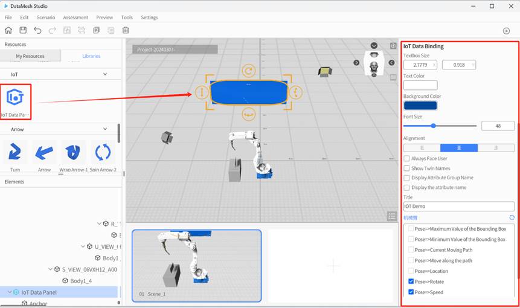The height and width of the screenshot is (308, 520).
Task: Click the refresh icon beside the twin name
Action: [512, 217]
